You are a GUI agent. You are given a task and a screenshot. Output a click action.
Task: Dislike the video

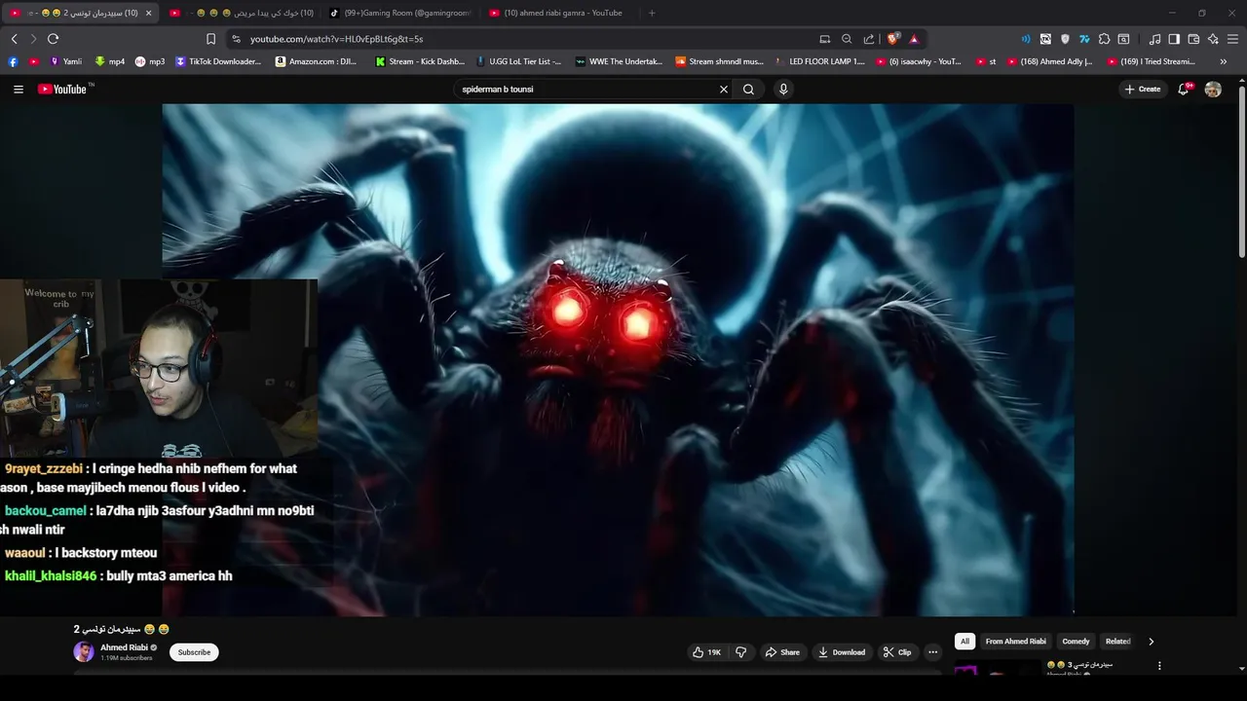click(740, 652)
